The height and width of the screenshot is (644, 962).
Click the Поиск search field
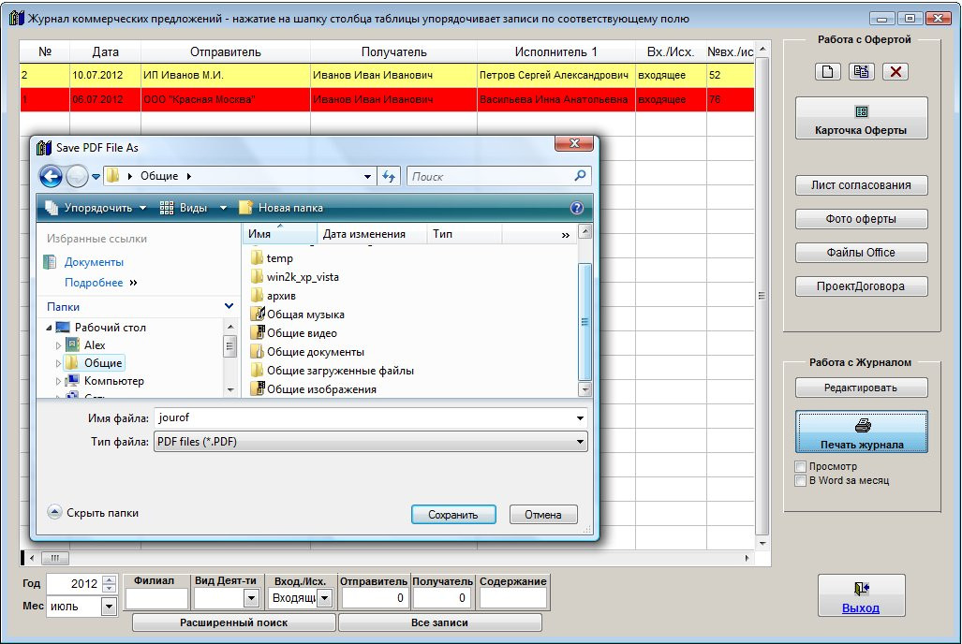point(490,177)
